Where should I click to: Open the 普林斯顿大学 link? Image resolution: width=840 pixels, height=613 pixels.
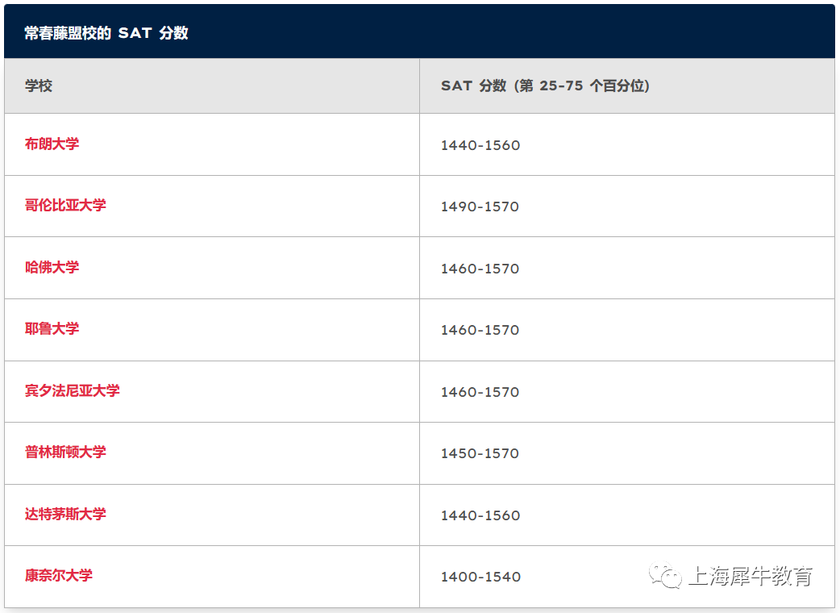pos(65,452)
